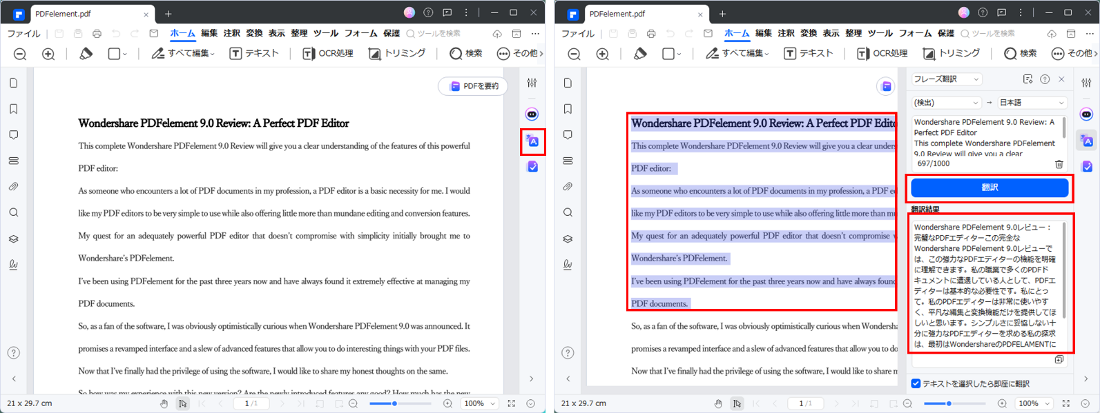Open the ファイル menu in the left window
Image resolution: width=1100 pixels, height=413 pixels.
(x=23, y=34)
